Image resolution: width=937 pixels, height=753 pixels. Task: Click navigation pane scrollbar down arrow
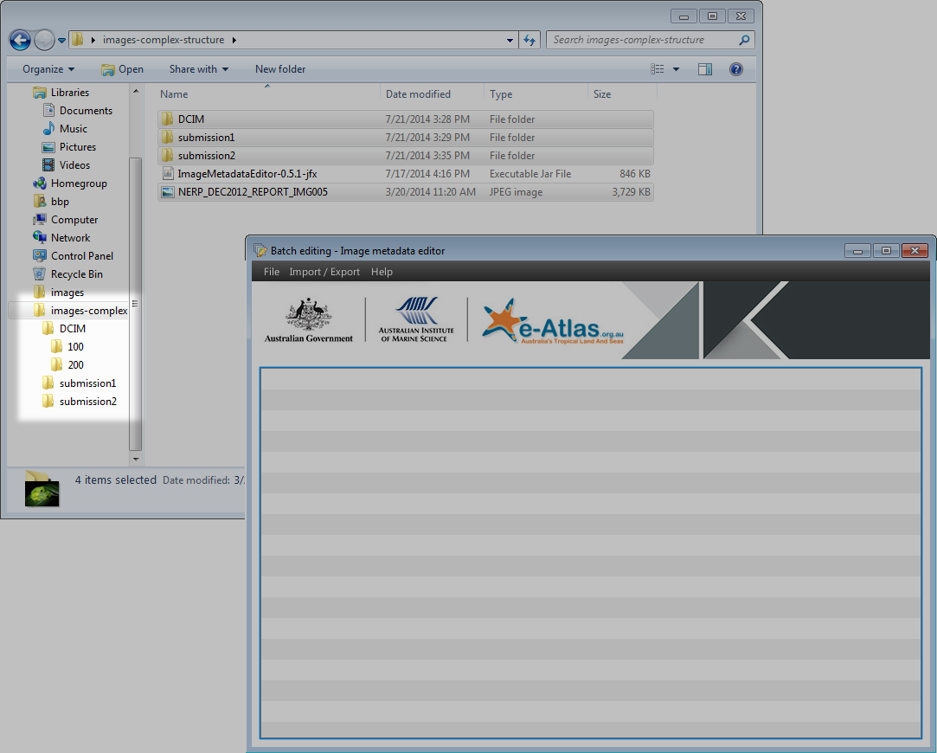(136, 459)
